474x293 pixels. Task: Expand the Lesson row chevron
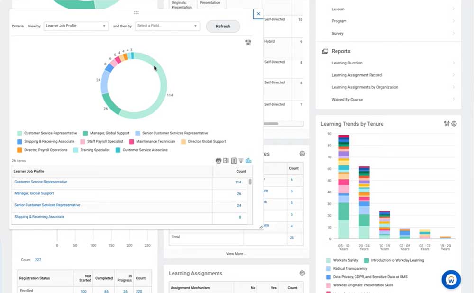[x=454, y=9]
